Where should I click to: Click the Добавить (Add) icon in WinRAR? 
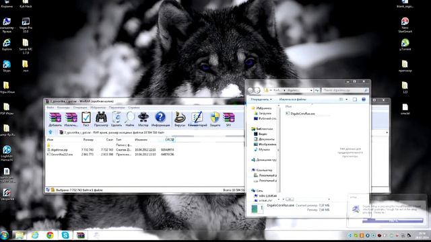[x=55, y=120]
